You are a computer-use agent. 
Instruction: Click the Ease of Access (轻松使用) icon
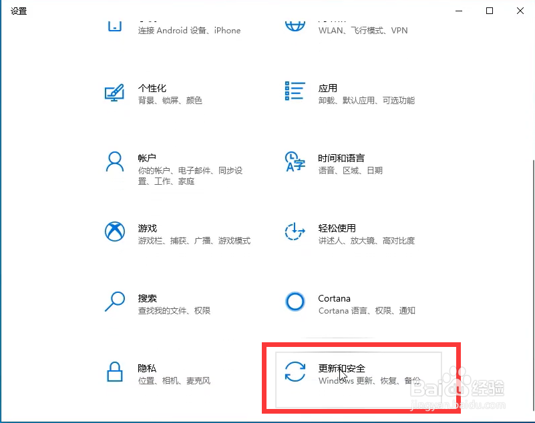pos(295,232)
